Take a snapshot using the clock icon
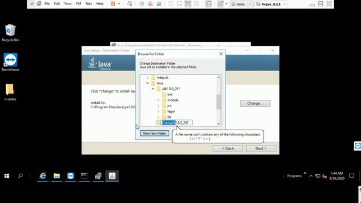Image resolution: width=361 pixels, height=203 pixels. tap(142, 4)
